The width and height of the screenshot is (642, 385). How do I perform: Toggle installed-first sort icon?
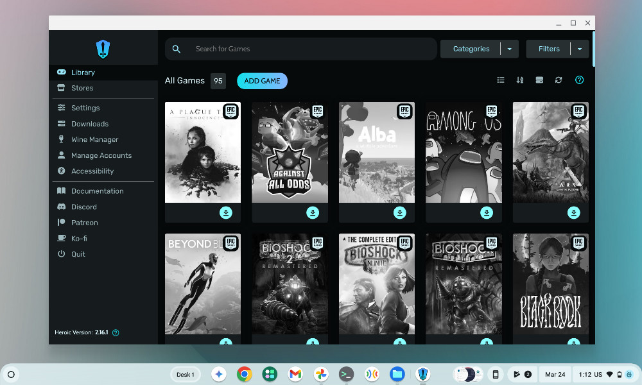pos(540,80)
